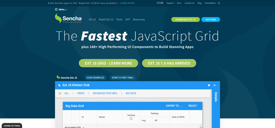This screenshot has height=128, width=275.
Task: Click EXT JS 7.6 HAS ARRIVED button
Action: 169,63
